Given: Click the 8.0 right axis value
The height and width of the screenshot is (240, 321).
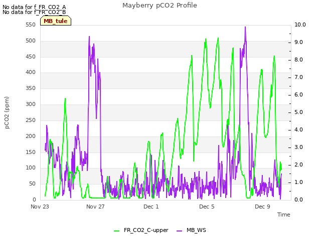Looking at the screenshot, I should click(299, 60).
